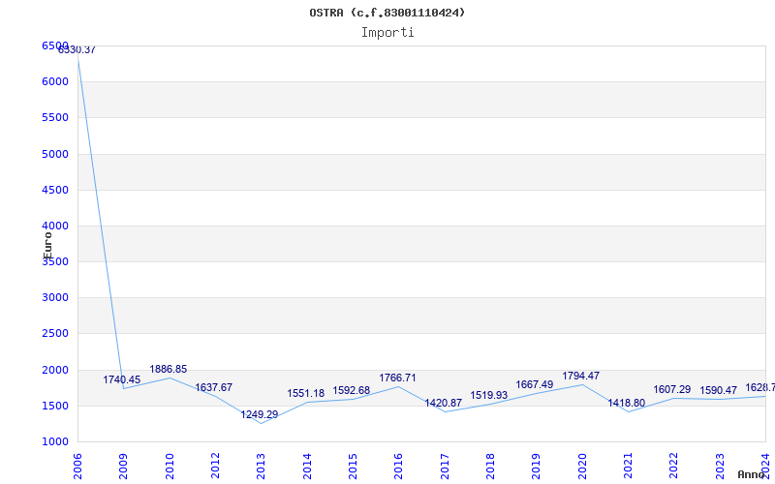Screen dimensions: 775x484
Task: Click the chart title OSTRA (c.f.83001110424)
Action: tap(387, 13)
